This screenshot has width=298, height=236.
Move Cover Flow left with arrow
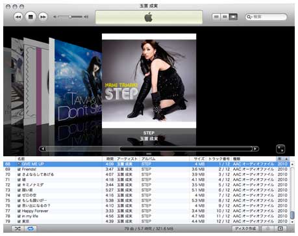43,149
